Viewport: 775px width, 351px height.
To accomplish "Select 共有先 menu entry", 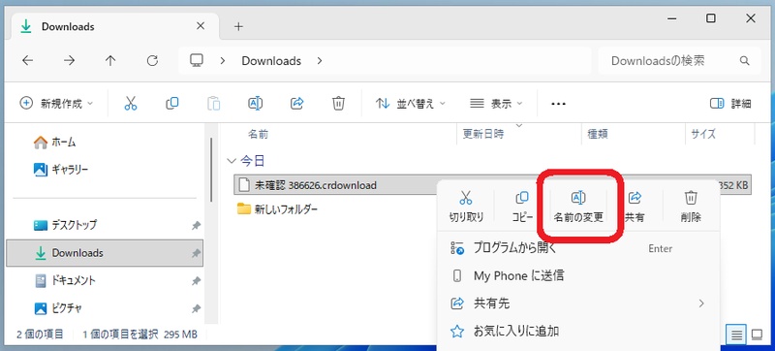I will point(577,303).
